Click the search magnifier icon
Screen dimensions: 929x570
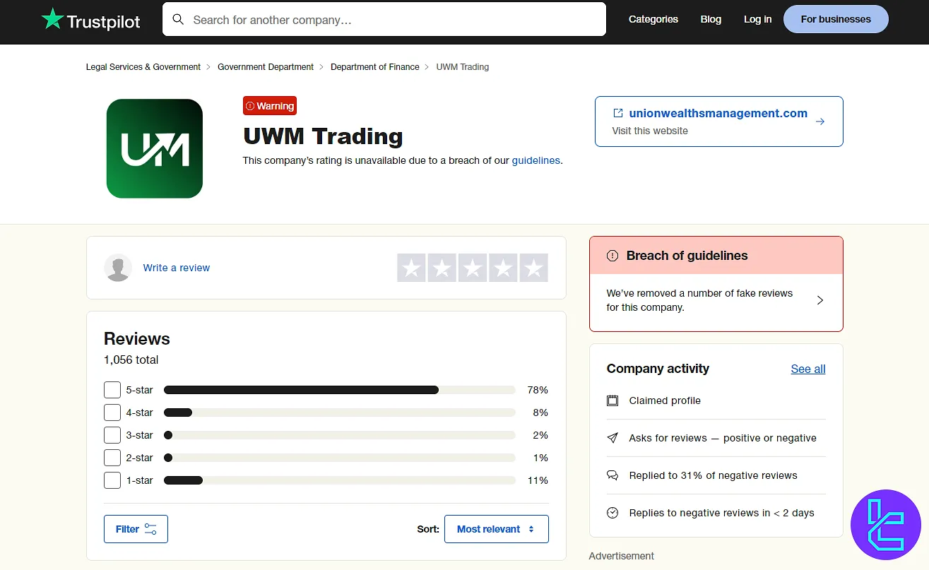[x=178, y=19]
